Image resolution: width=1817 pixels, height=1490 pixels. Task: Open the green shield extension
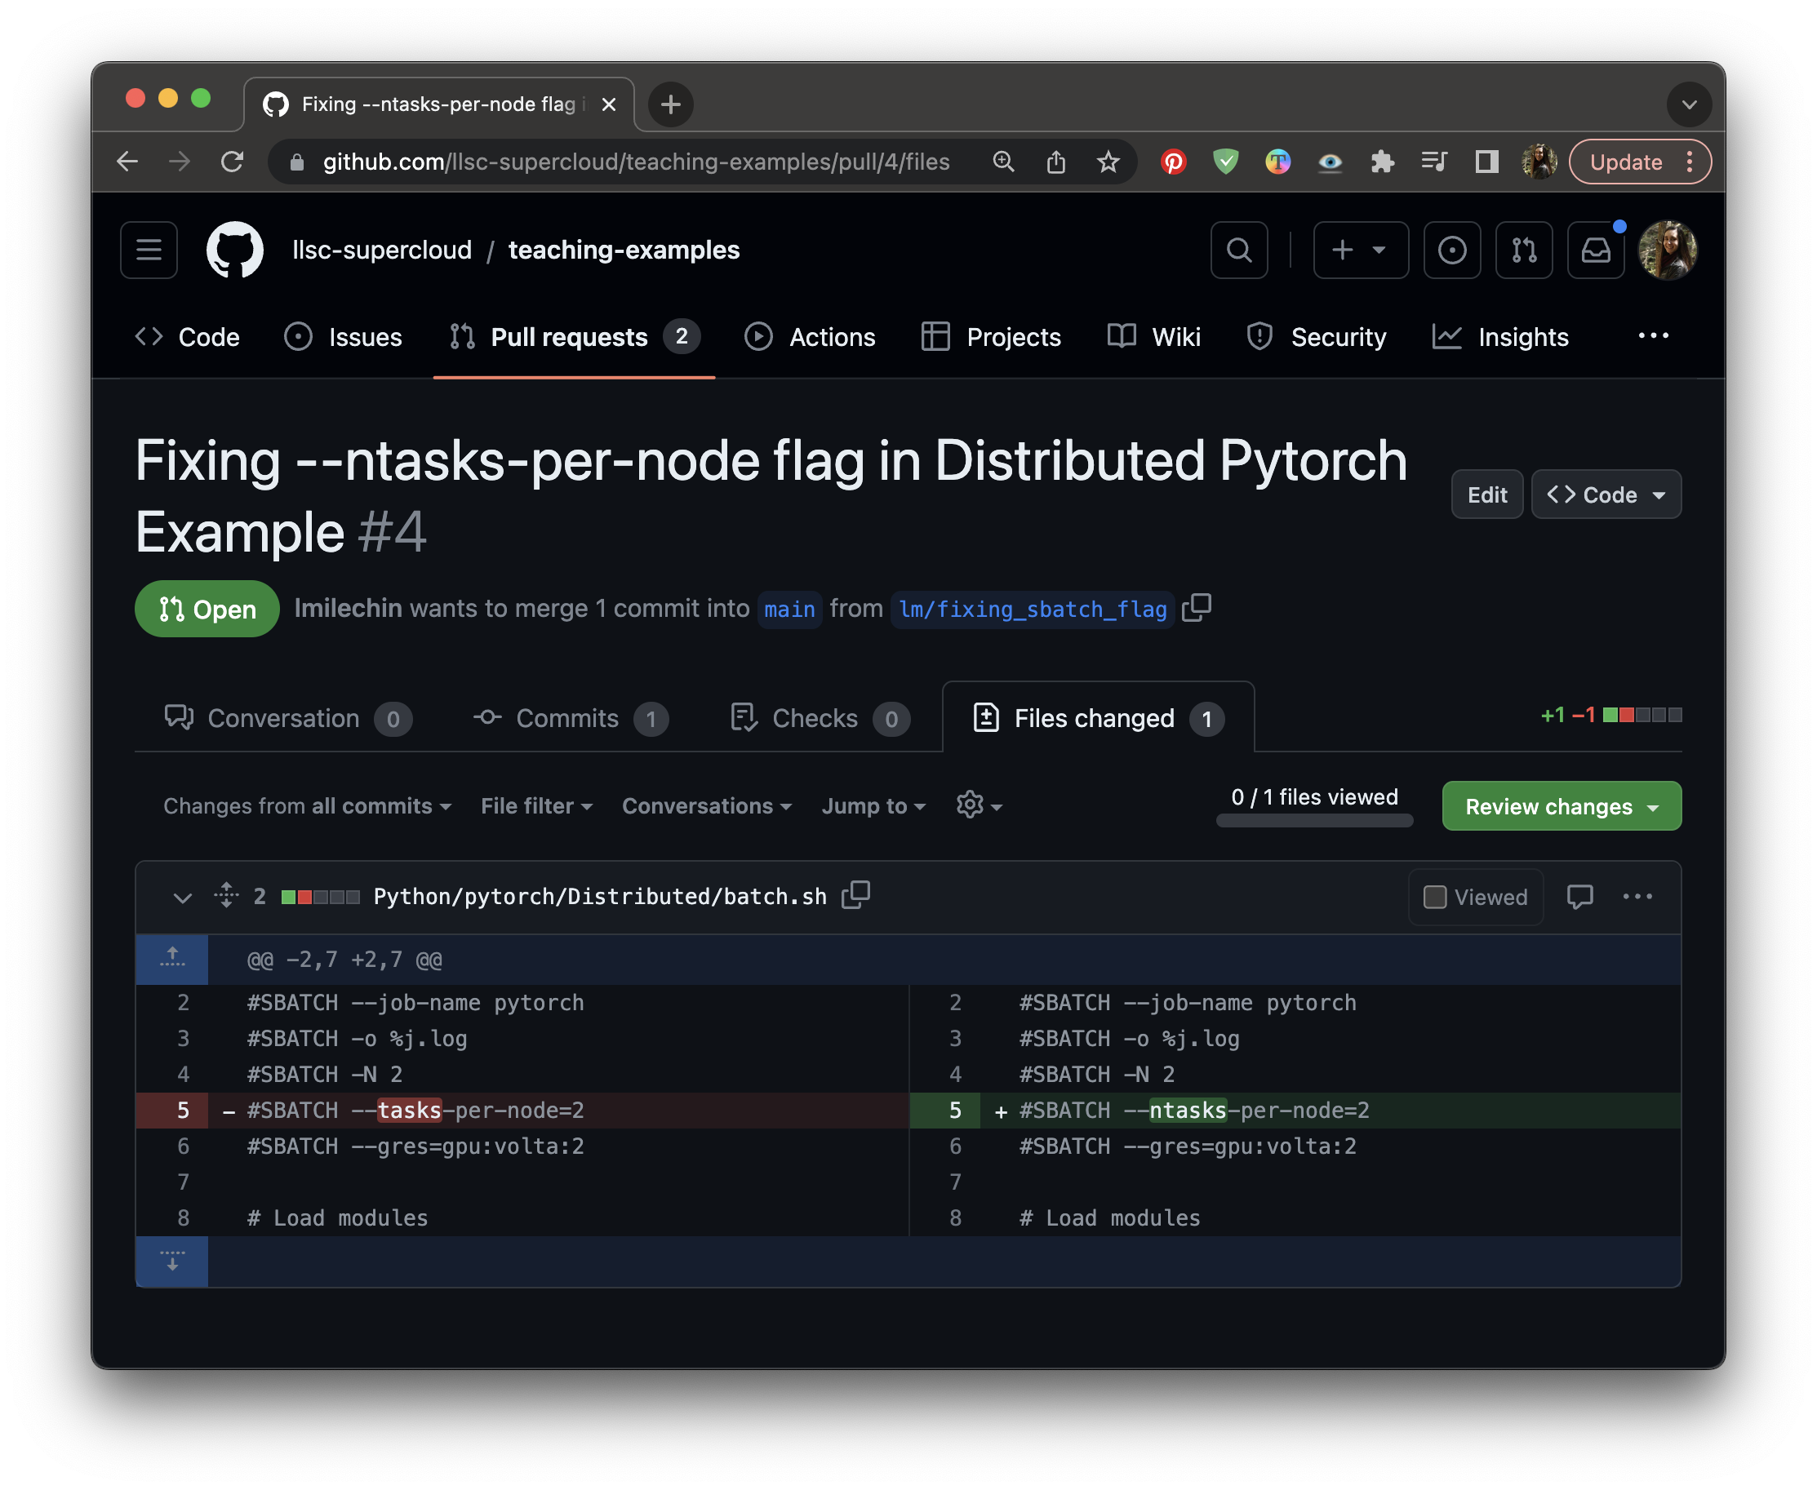click(x=1225, y=162)
